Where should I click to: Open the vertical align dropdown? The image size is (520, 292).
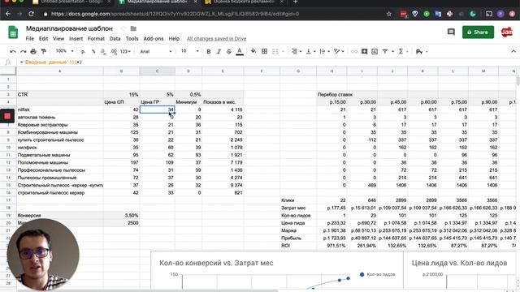coord(310,51)
